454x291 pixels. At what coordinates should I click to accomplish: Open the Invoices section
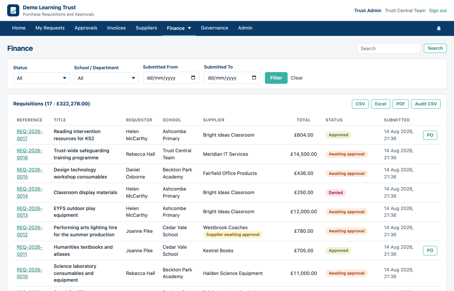116,28
